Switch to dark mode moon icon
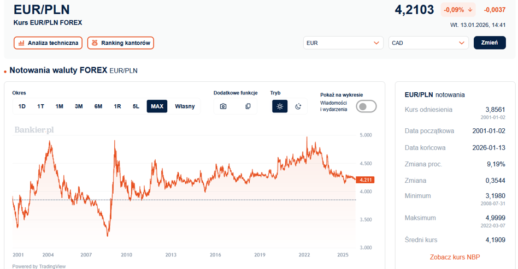518x269 pixels. 298,106
